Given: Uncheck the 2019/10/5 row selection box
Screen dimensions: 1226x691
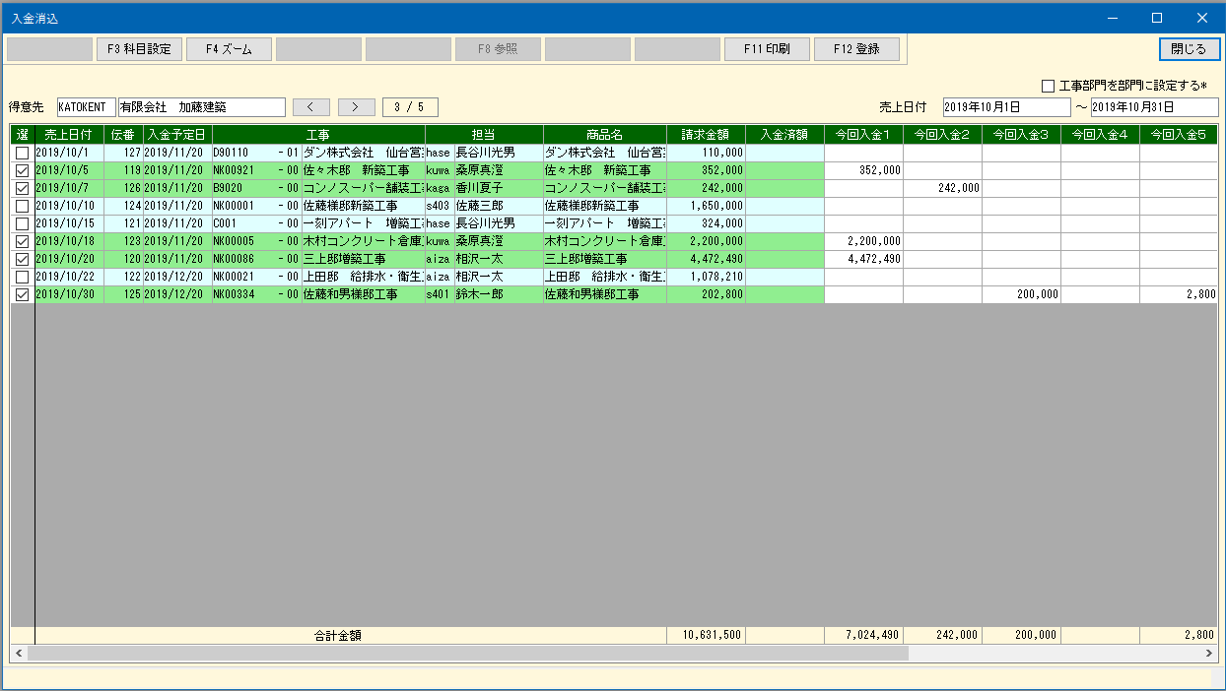Looking at the screenshot, I should tap(22, 170).
